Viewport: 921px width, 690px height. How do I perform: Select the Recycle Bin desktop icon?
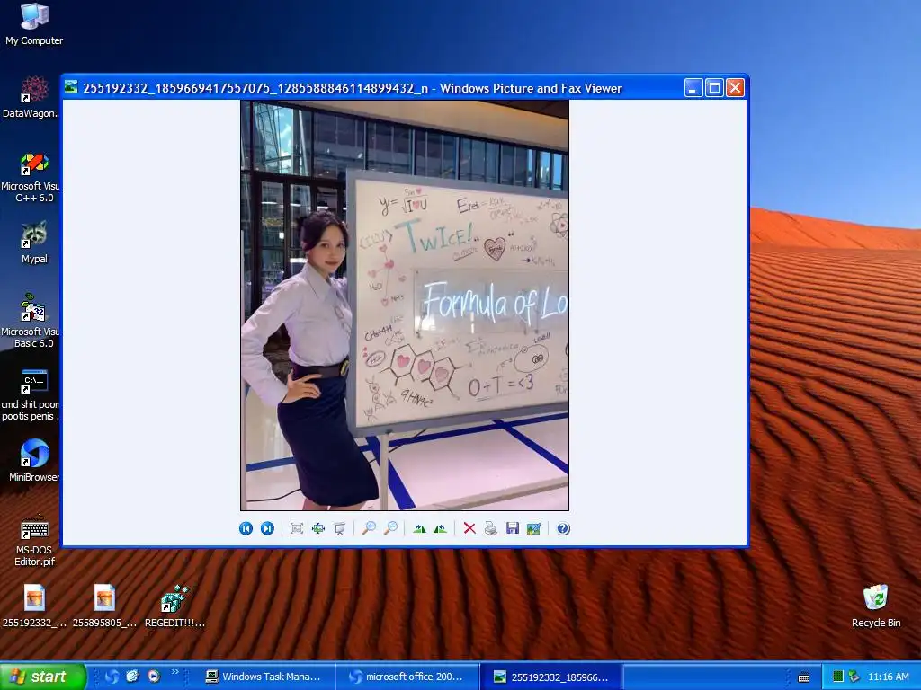pos(876,606)
